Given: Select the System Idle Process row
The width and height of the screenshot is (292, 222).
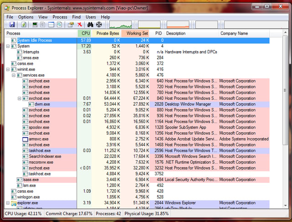Looking at the screenshot, I should (137, 41).
